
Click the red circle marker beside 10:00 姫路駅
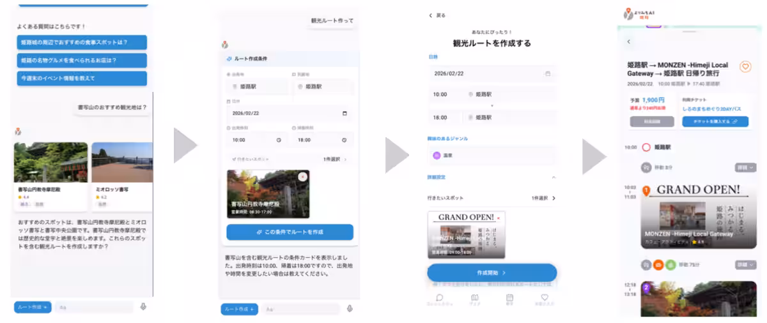point(646,147)
